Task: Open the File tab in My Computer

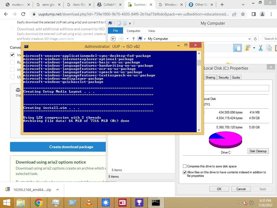Action: tap(115, 31)
